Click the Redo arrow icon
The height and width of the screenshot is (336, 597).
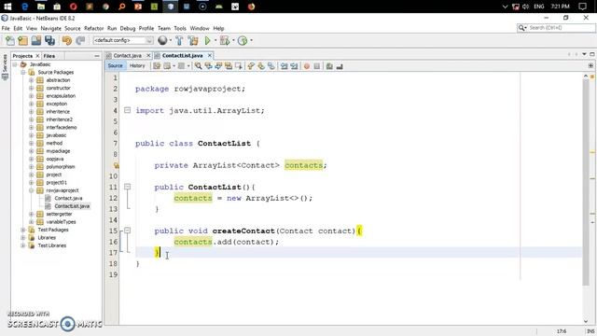click(80, 40)
